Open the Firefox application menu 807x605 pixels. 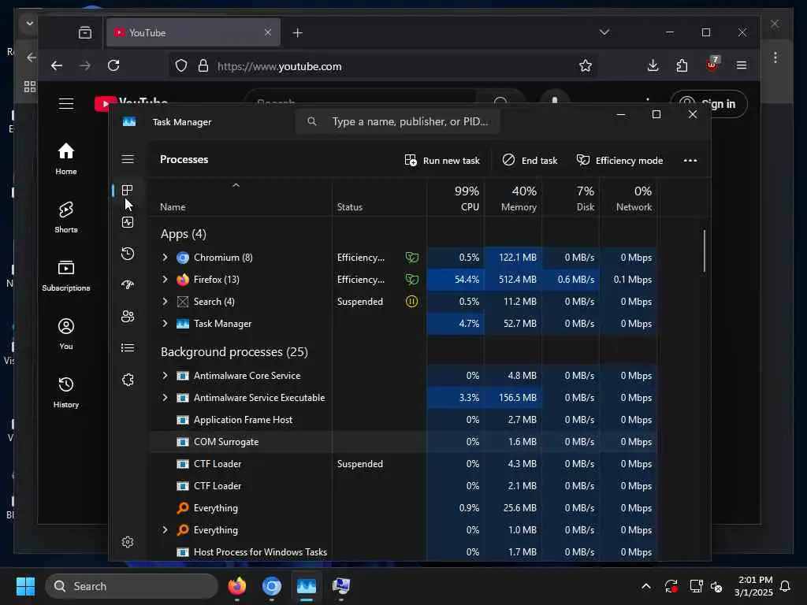[x=741, y=65]
